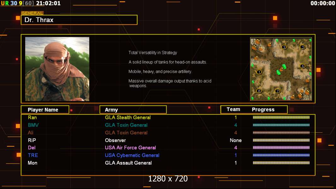Click Mon's team number 1
The width and height of the screenshot is (336, 189).
click(236, 163)
